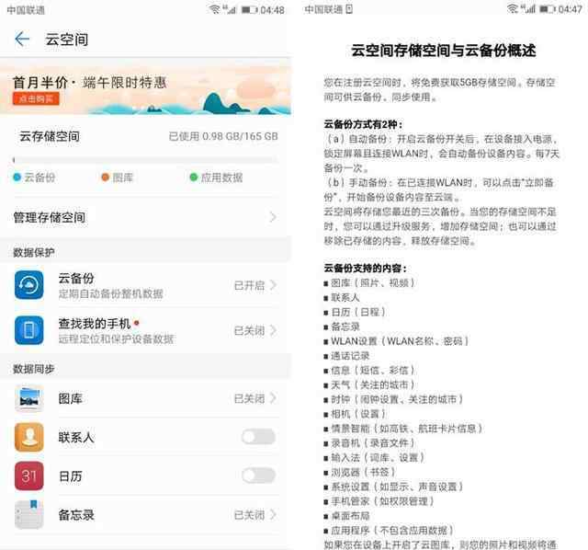Tap the 日历 calendar icon
588x550 pixels.
[28, 476]
